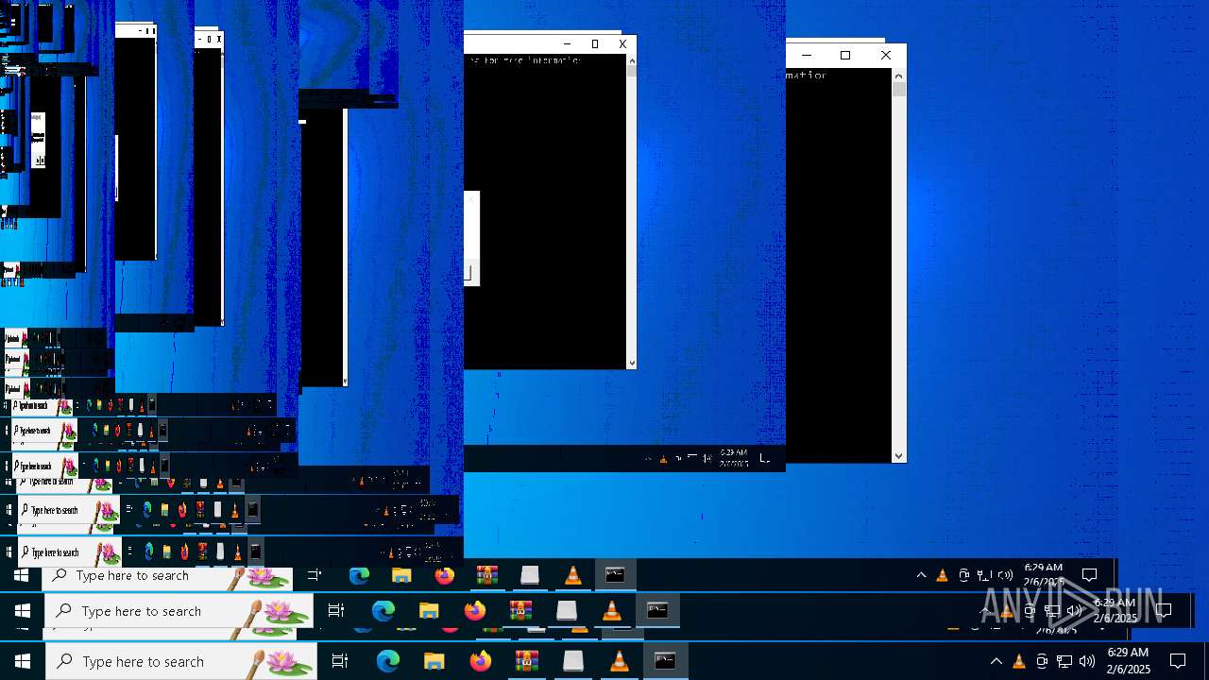Open the volume control in the bottom tray

pyautogui.click(x=1087, y=661)
